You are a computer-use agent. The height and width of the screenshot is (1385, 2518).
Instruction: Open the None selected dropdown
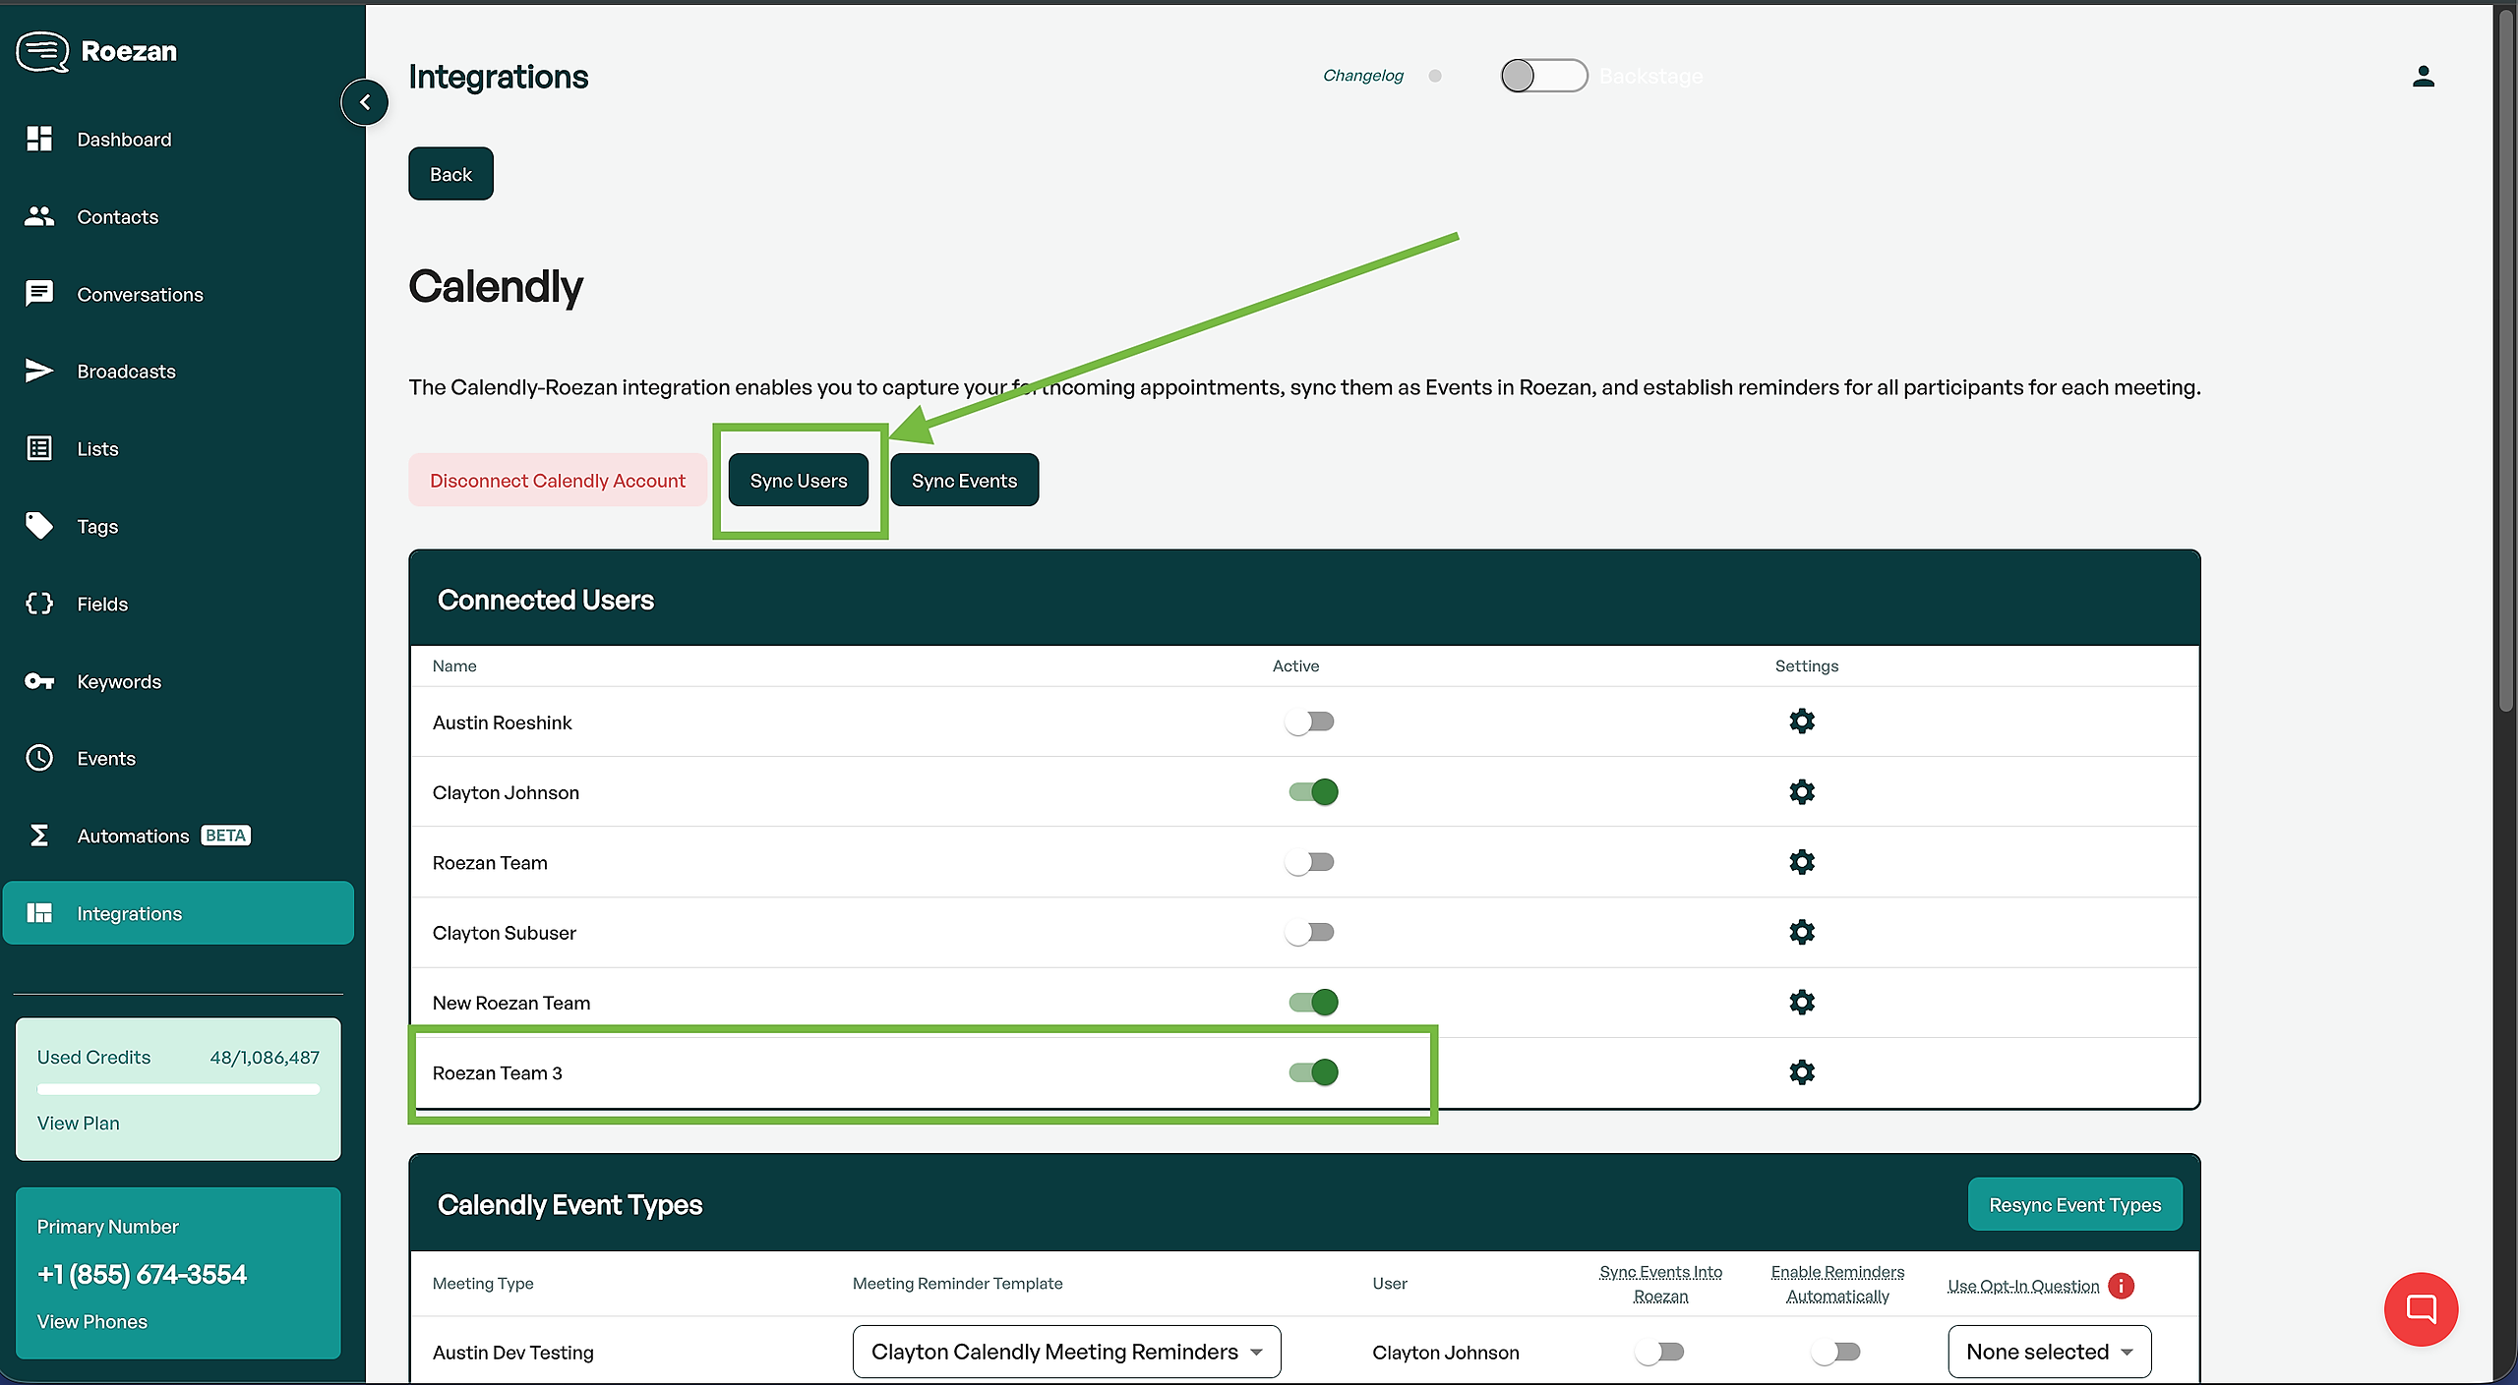[x=2049, y=1352]
